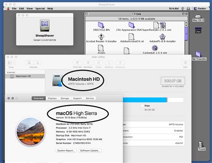Open the Edit menu
212x163 pixels.
21,8
